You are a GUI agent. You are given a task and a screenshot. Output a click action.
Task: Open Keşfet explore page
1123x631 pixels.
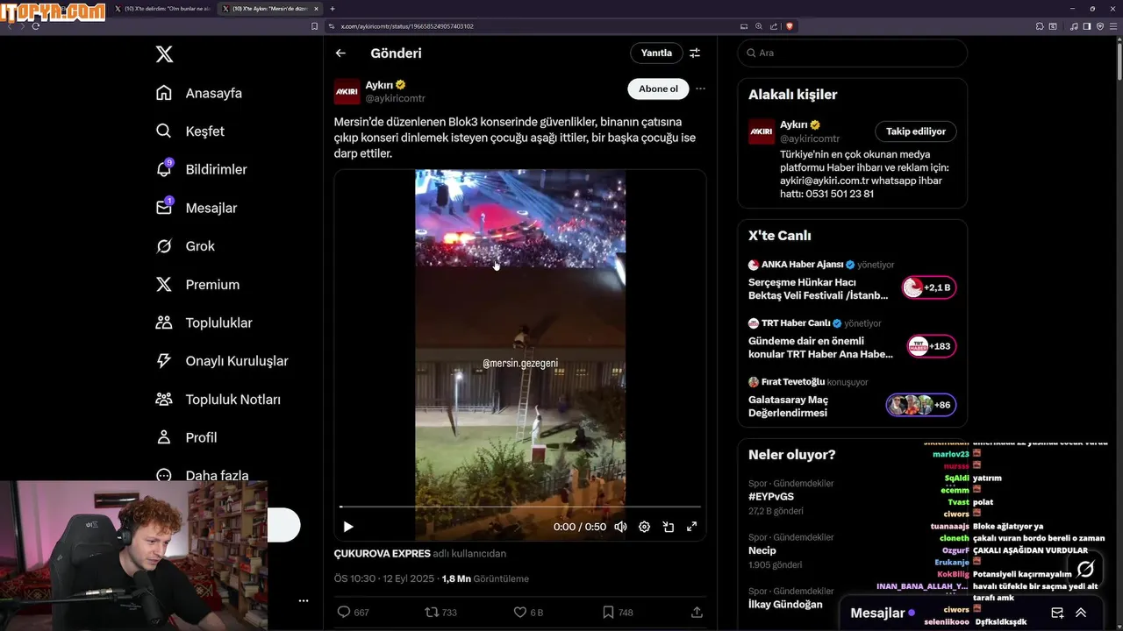coord(190,131)
